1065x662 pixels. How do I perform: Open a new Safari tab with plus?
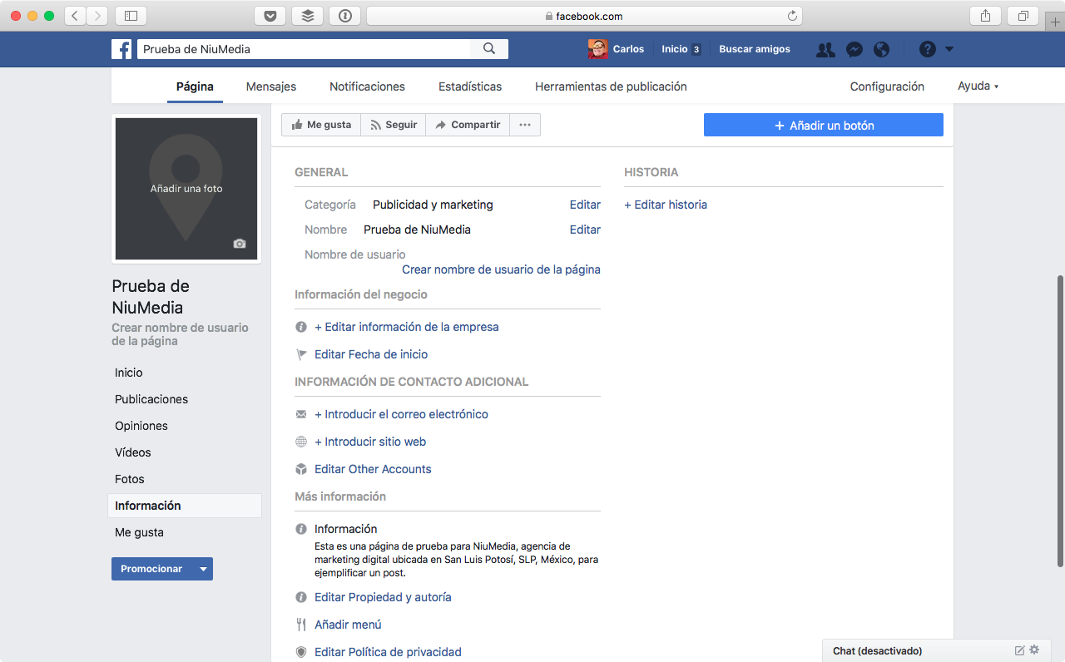(x=1055, y=22)
